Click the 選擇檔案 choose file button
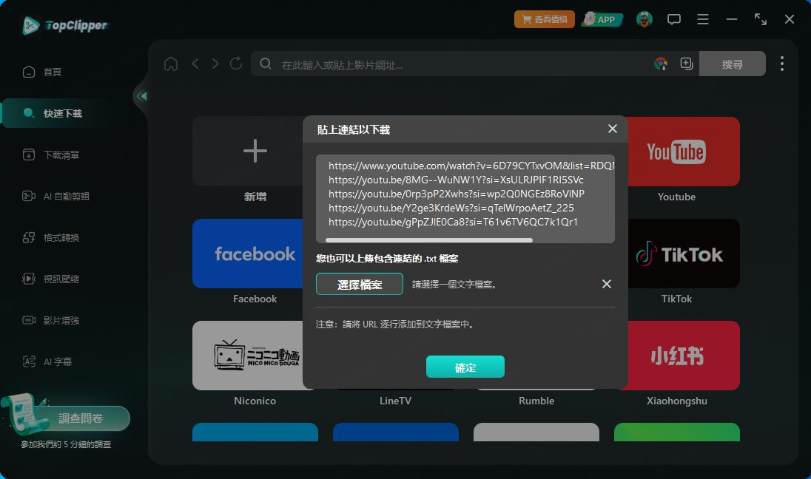Image resolution: width=811 pixels, height=479 pixels. 360,284
